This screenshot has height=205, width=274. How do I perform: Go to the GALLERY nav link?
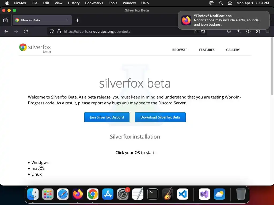point(233,50)
